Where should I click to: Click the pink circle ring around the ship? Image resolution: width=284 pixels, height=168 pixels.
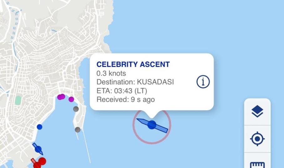[137, 138]
